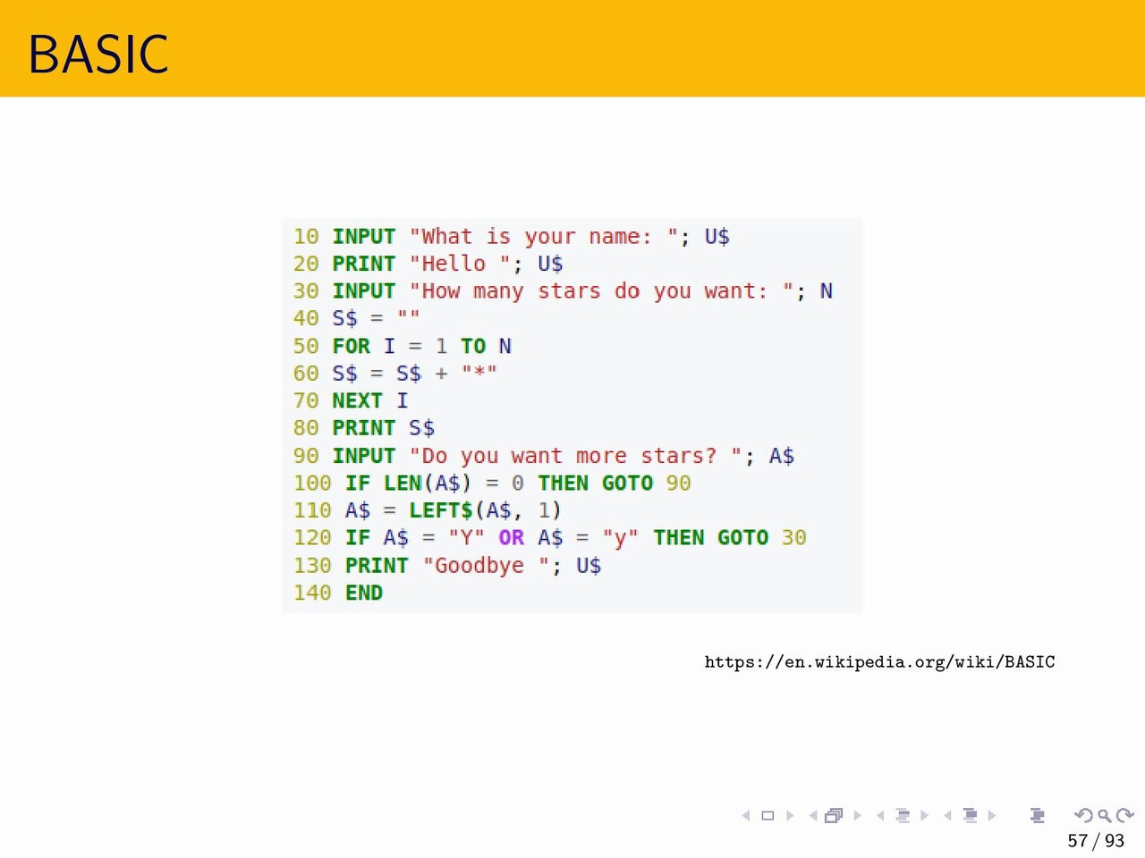Click the BASIC slide title
Screen dimensions: 1145x858
(98, 54)
